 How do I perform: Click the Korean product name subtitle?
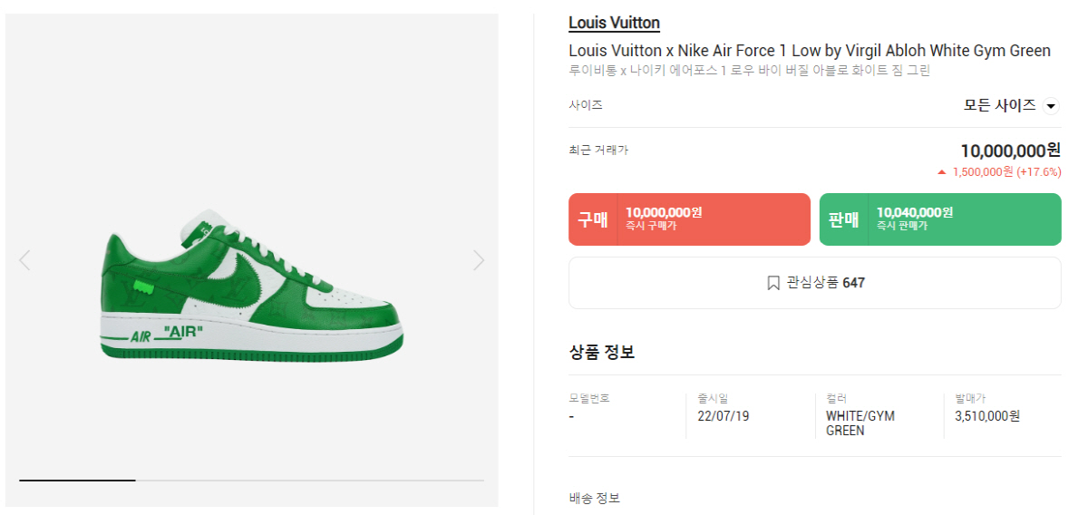(x=749, y=71)
